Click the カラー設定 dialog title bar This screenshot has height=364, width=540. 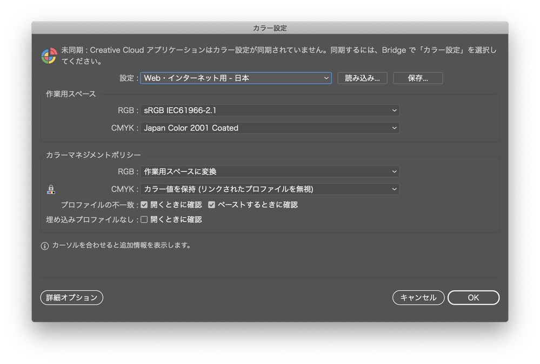(x=270, y=28)
